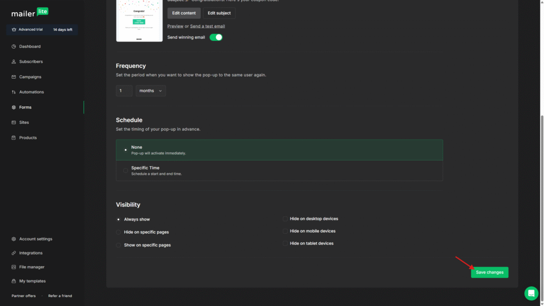The image size is (544, 306).
Task: Select Hide on specific pages option
Action: 118,232
